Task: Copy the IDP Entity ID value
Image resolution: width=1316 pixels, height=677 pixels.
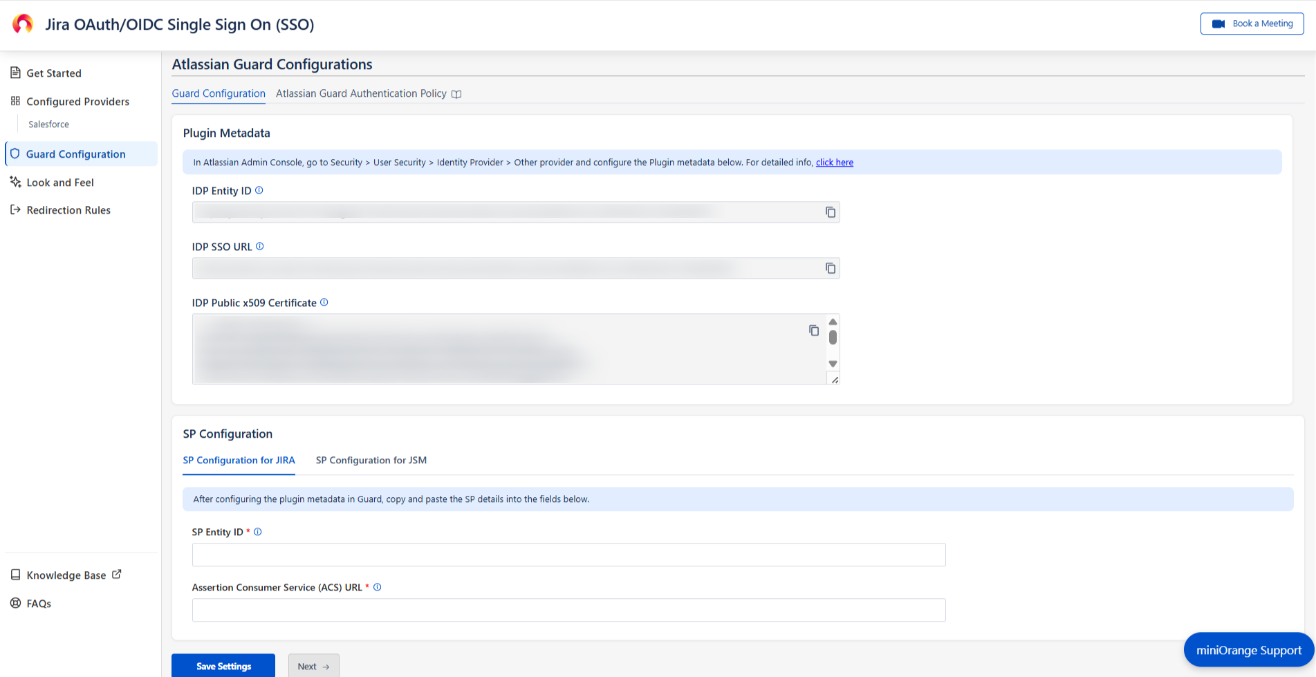Action: [x=831, y=212]
